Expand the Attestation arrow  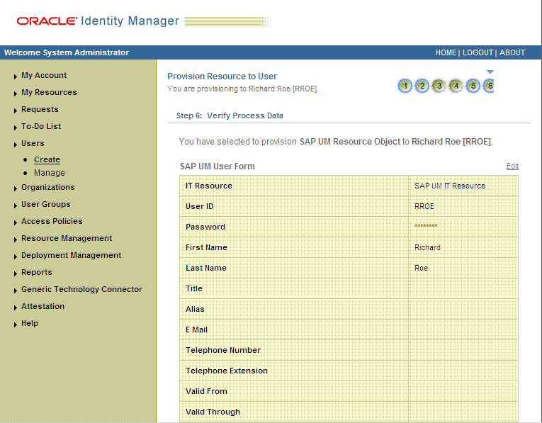pyautogui.click(x=16, y=308)
